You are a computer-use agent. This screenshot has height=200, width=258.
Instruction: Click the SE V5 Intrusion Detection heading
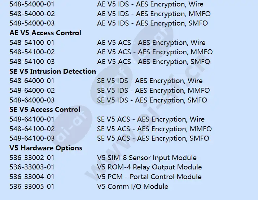[53, 71]
